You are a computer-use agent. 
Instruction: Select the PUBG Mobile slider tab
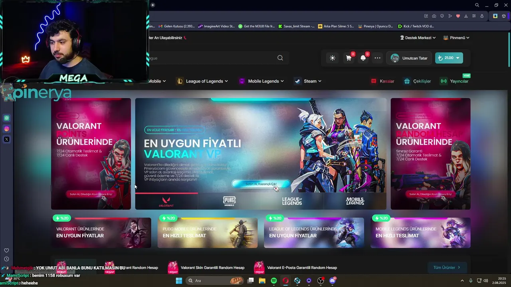click(x=229, y=201)
